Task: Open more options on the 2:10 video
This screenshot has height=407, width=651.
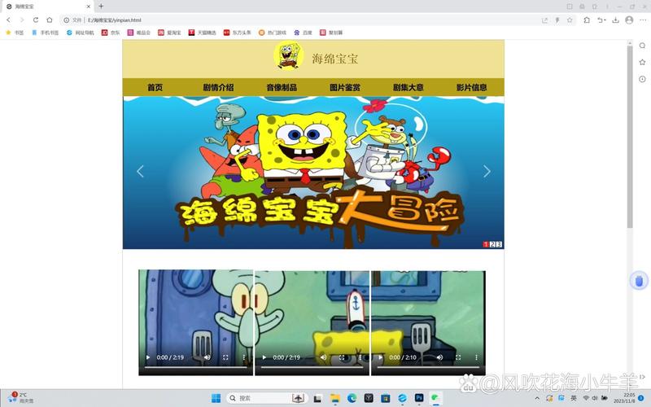Action: (476, 357)
